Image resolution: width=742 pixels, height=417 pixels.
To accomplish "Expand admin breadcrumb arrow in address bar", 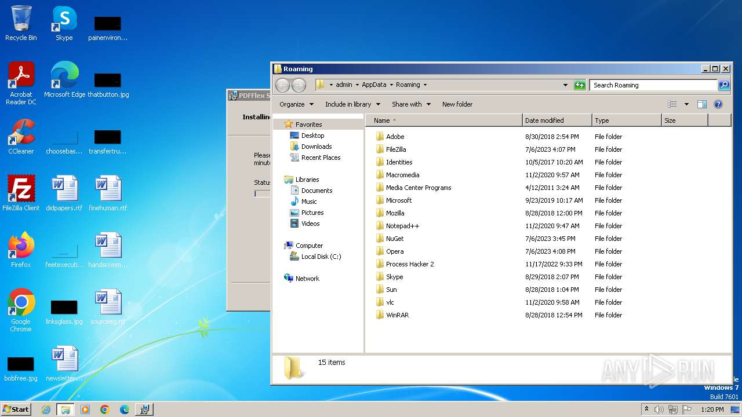I will 357,85.
